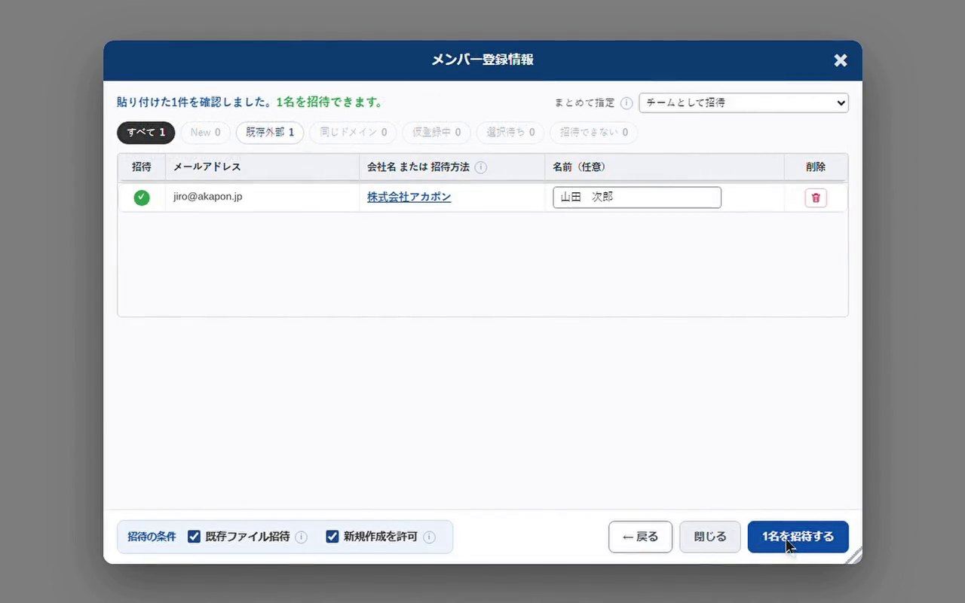Viewport: 965px width, 603px height.
Task: Select the すべて 1 filter tab
Action: 146,133
